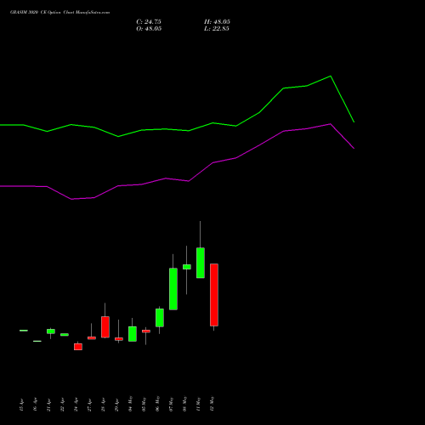The height and width of the screenshot is (425, 425).
Task: Click the flat green candle for 16 Apr
Action: pyautogui.click(x=37, y=341)
